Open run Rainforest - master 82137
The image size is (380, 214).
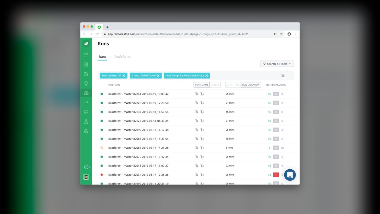point(138,112)
